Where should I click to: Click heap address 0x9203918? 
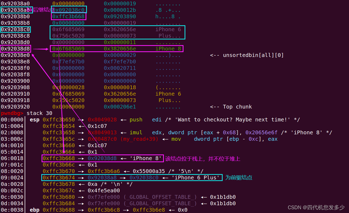click(16, 100)
